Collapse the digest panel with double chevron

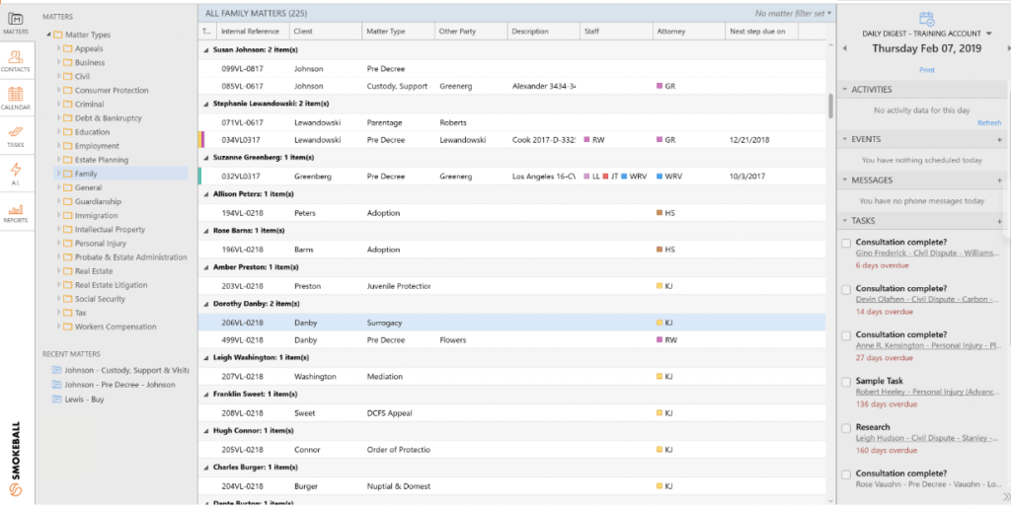point(1006,496)
